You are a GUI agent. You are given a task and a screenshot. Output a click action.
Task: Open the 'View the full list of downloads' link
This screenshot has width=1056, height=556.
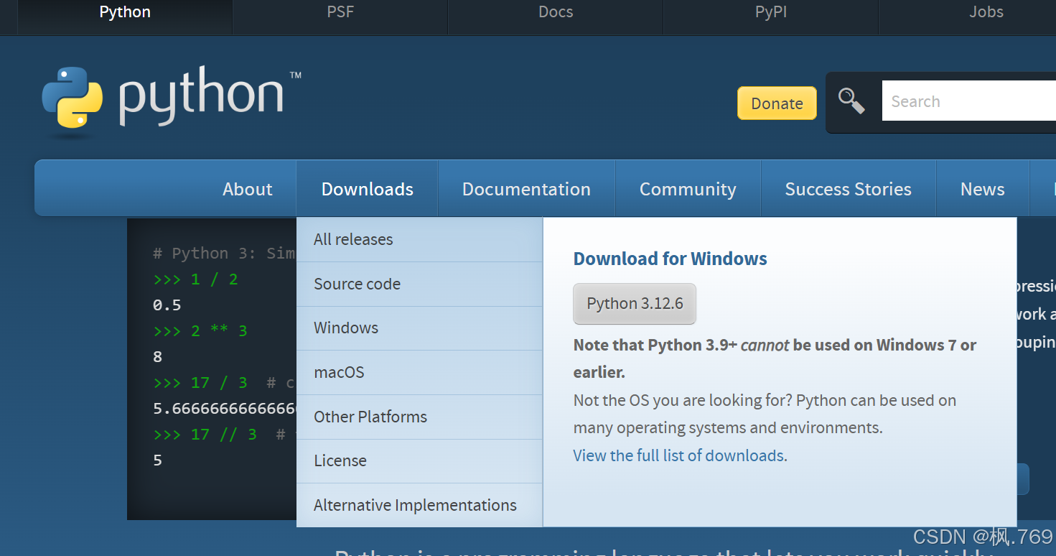click(x=678, y=455)
